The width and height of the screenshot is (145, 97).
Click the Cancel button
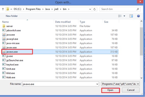tap(131, 90)
